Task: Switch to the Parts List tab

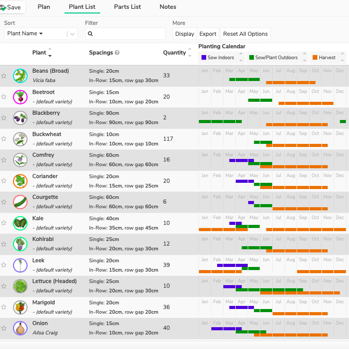Action: [127, 7]
